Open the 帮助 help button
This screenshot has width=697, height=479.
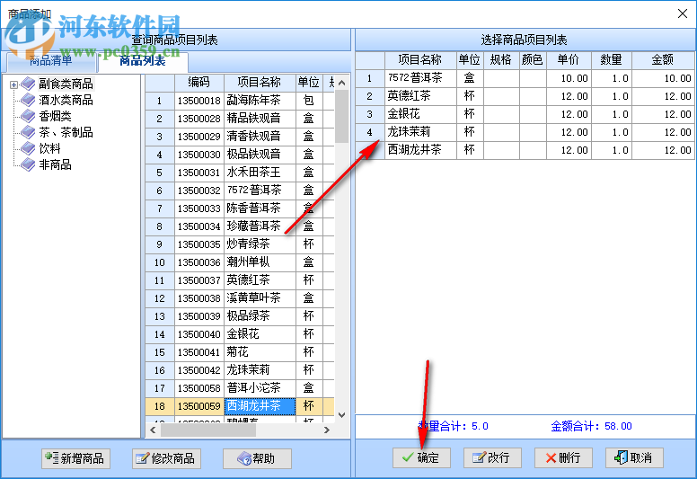click(x=257, y=458)
